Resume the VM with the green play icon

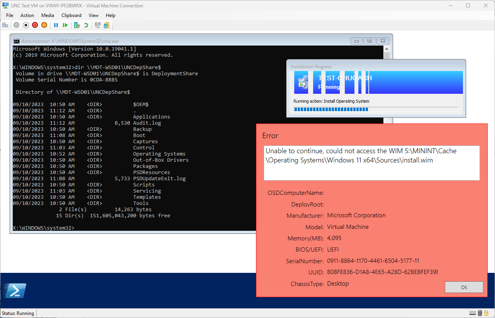point(66,25)
